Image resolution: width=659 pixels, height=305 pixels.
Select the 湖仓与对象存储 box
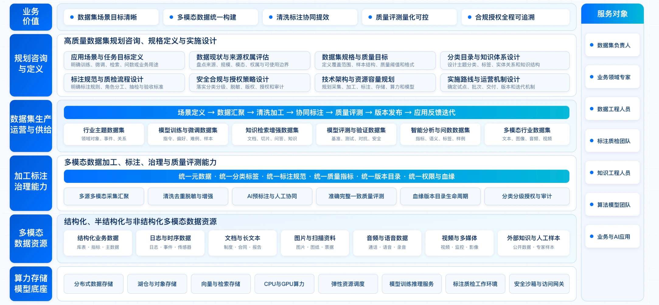click(x=157, y=284)
